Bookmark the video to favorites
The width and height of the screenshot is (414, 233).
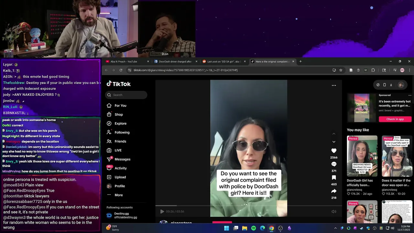[334, 177]
